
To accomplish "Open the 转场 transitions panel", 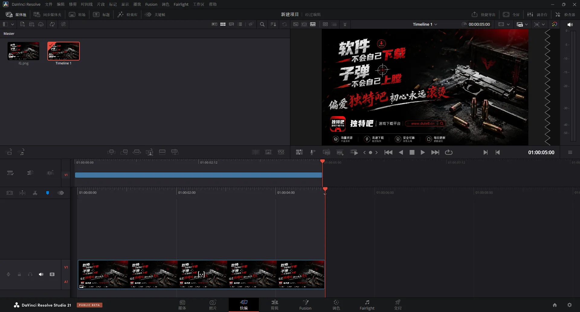I will pos(77,15).
